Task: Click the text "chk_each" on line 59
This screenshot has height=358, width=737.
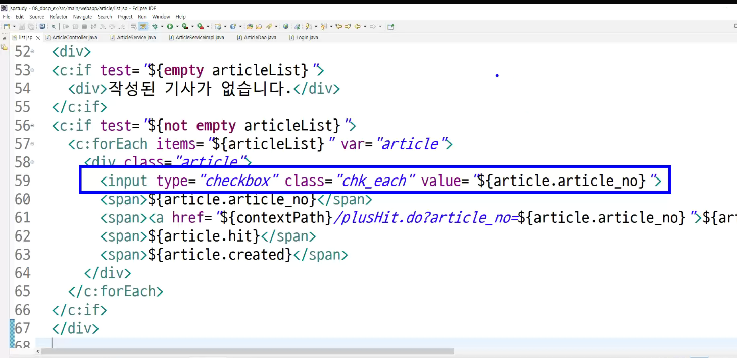Action: (375, 181)
